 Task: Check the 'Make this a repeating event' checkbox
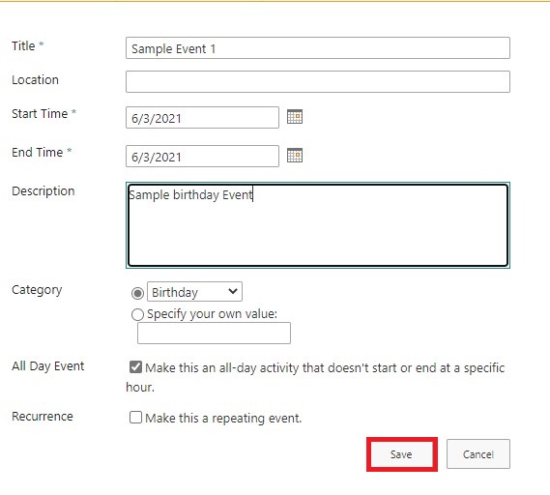135,418
